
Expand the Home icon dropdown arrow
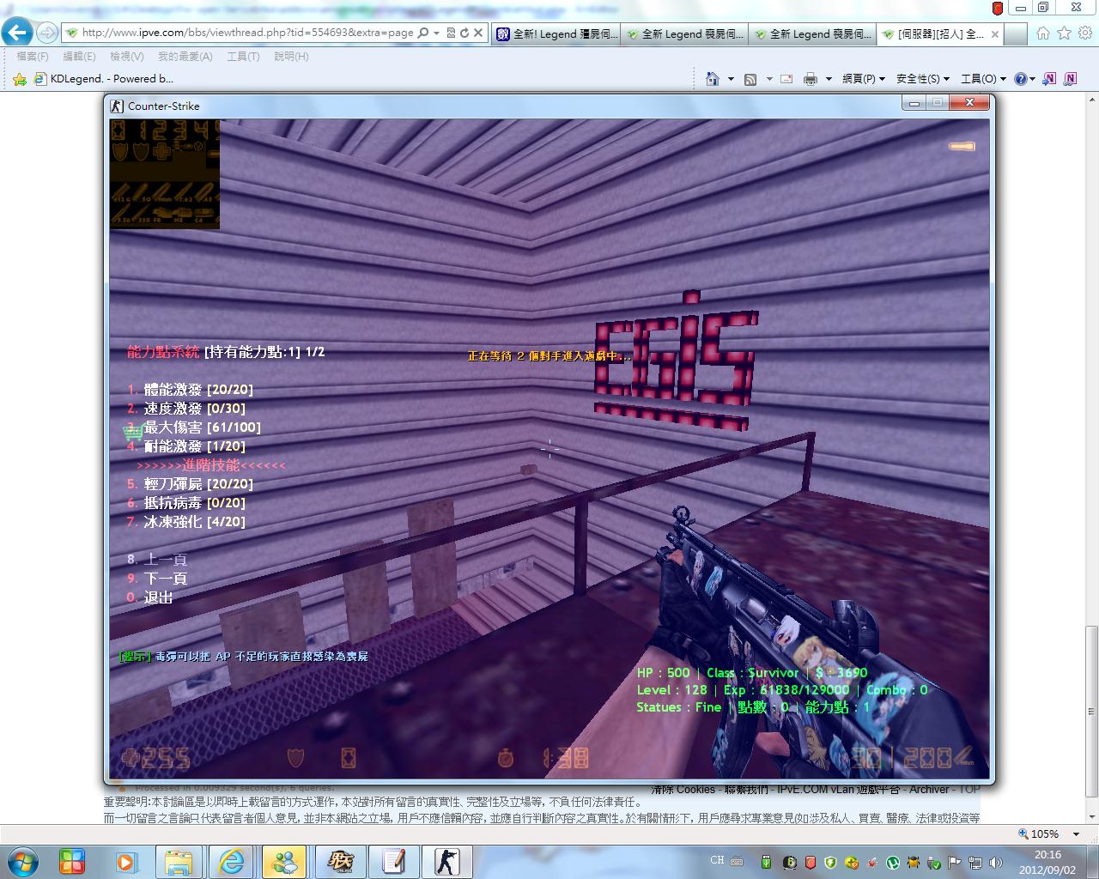[x=731, y=79]
